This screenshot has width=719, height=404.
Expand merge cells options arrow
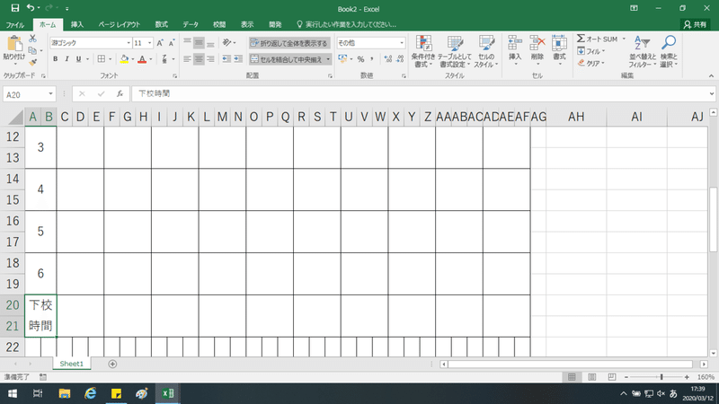click(328, 59)
